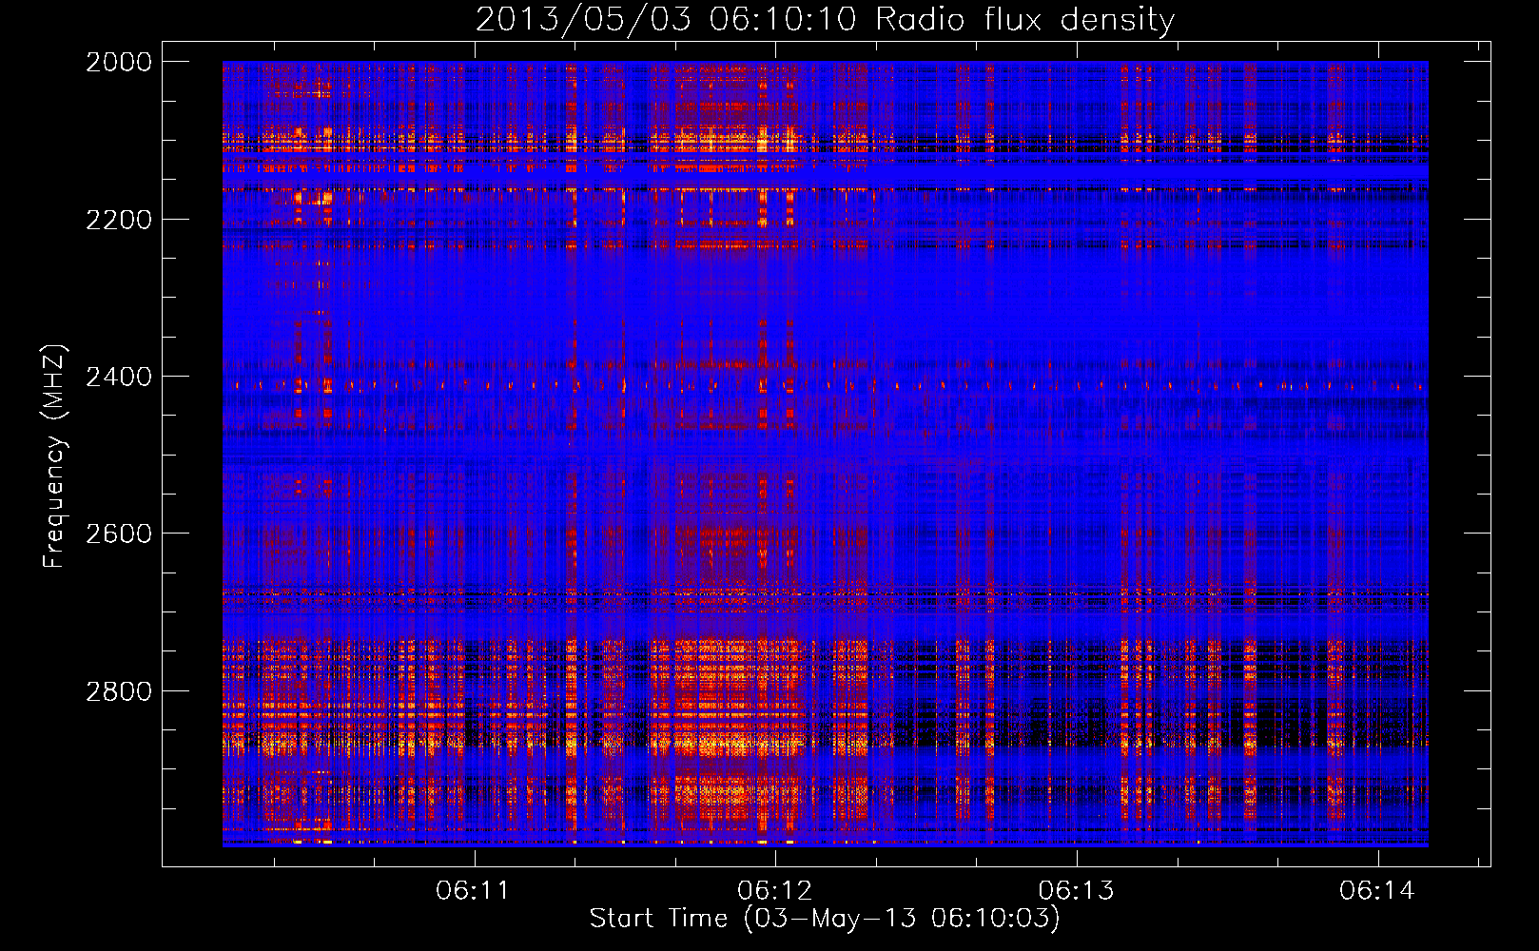
Task: Click the 2000 frequency tick label
Action: tap(119, 62)
